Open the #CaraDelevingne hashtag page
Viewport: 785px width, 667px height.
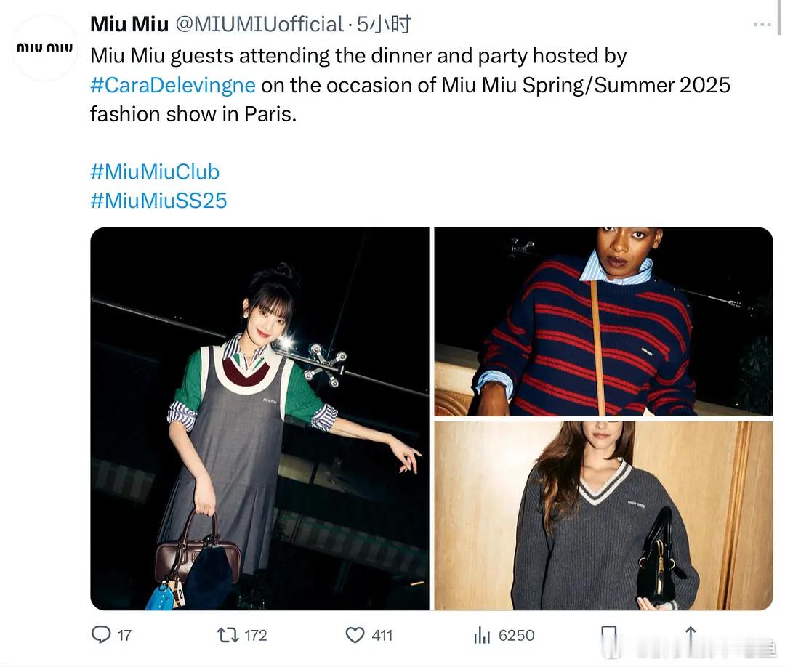(172, 85)
